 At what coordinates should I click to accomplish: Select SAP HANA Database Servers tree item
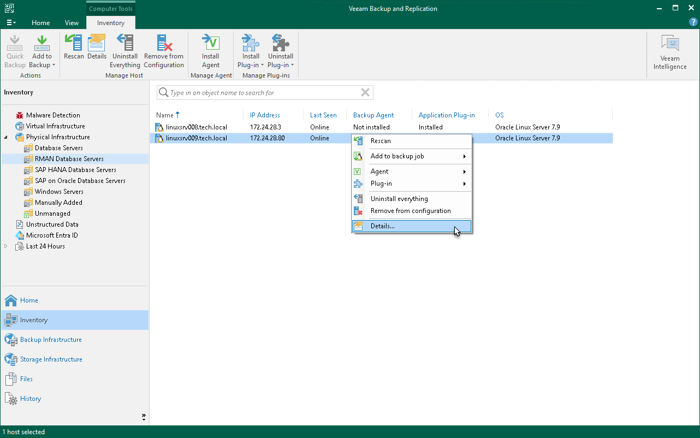pos(75,170)
